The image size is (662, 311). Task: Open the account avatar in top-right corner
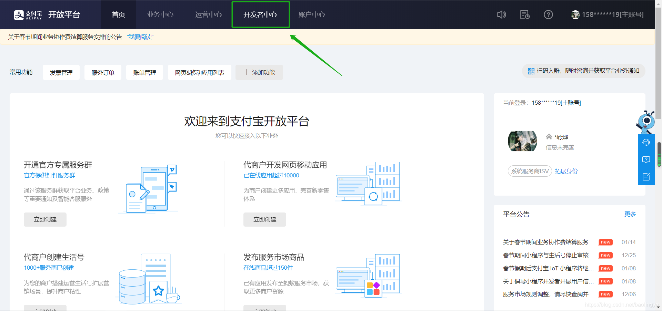(575, 14)
